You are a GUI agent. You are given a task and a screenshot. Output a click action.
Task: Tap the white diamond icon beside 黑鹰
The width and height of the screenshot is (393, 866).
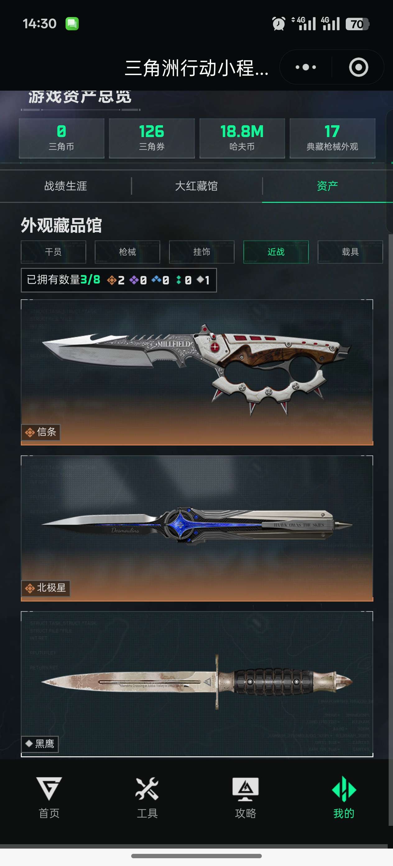pos(29,743)
